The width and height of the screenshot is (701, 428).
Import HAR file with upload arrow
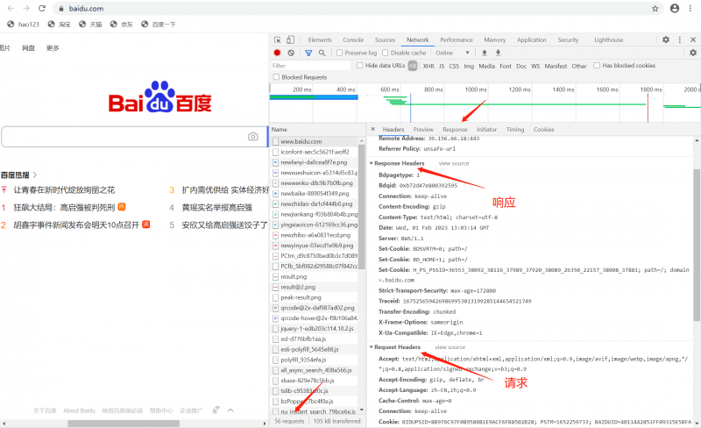pos(485,53)
